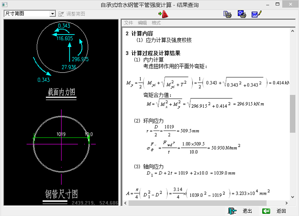Click the horizontal scrollbar thumb
Viewport: 299px width, 216px height.
point(198,203)
